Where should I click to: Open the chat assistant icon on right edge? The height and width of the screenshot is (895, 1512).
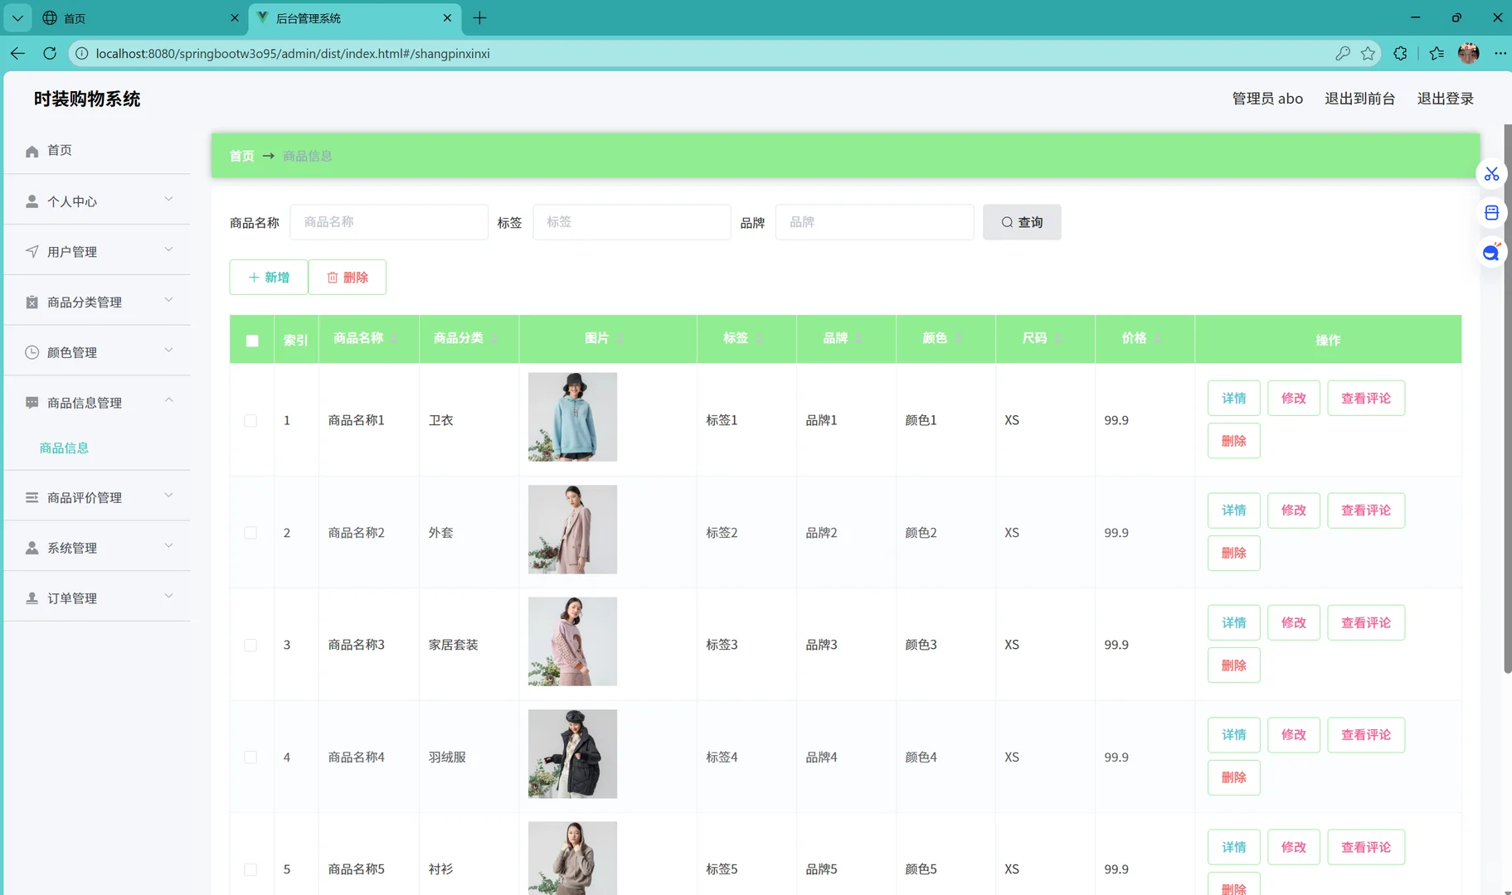[1491, 253]
